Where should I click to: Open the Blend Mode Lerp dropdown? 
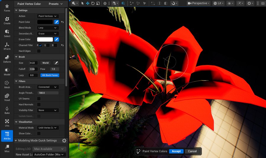point(48,28)
